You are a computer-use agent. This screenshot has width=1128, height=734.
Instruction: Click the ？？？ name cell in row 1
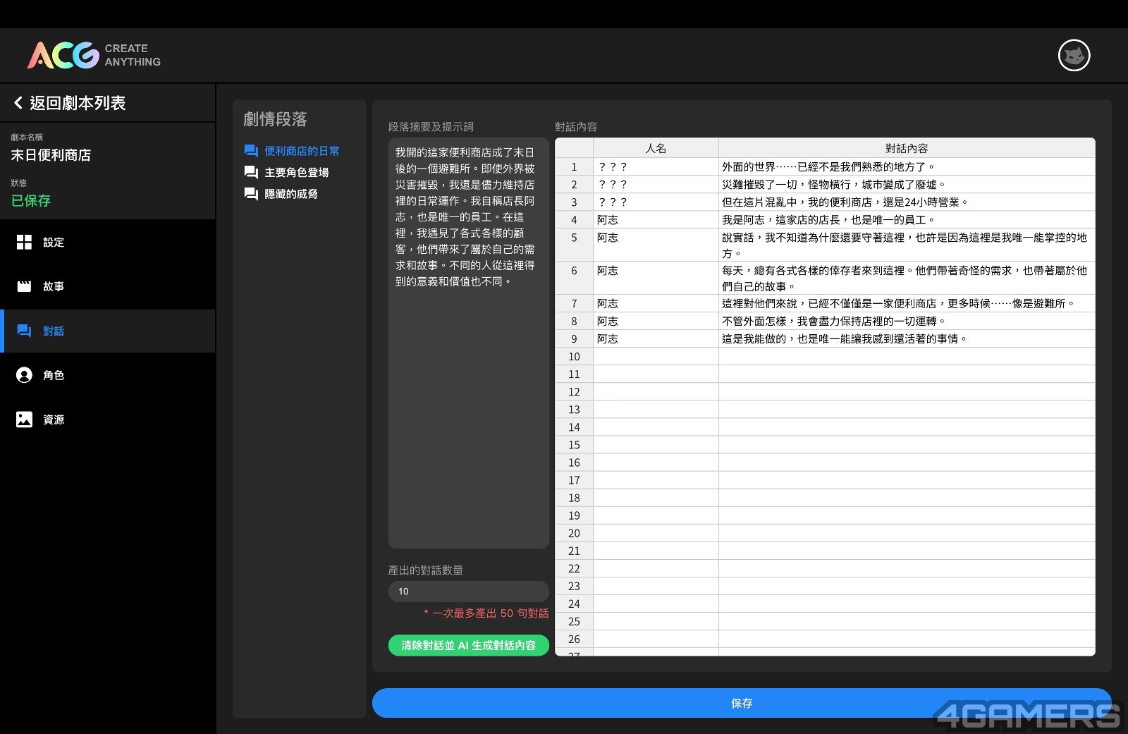pos(656,167)
